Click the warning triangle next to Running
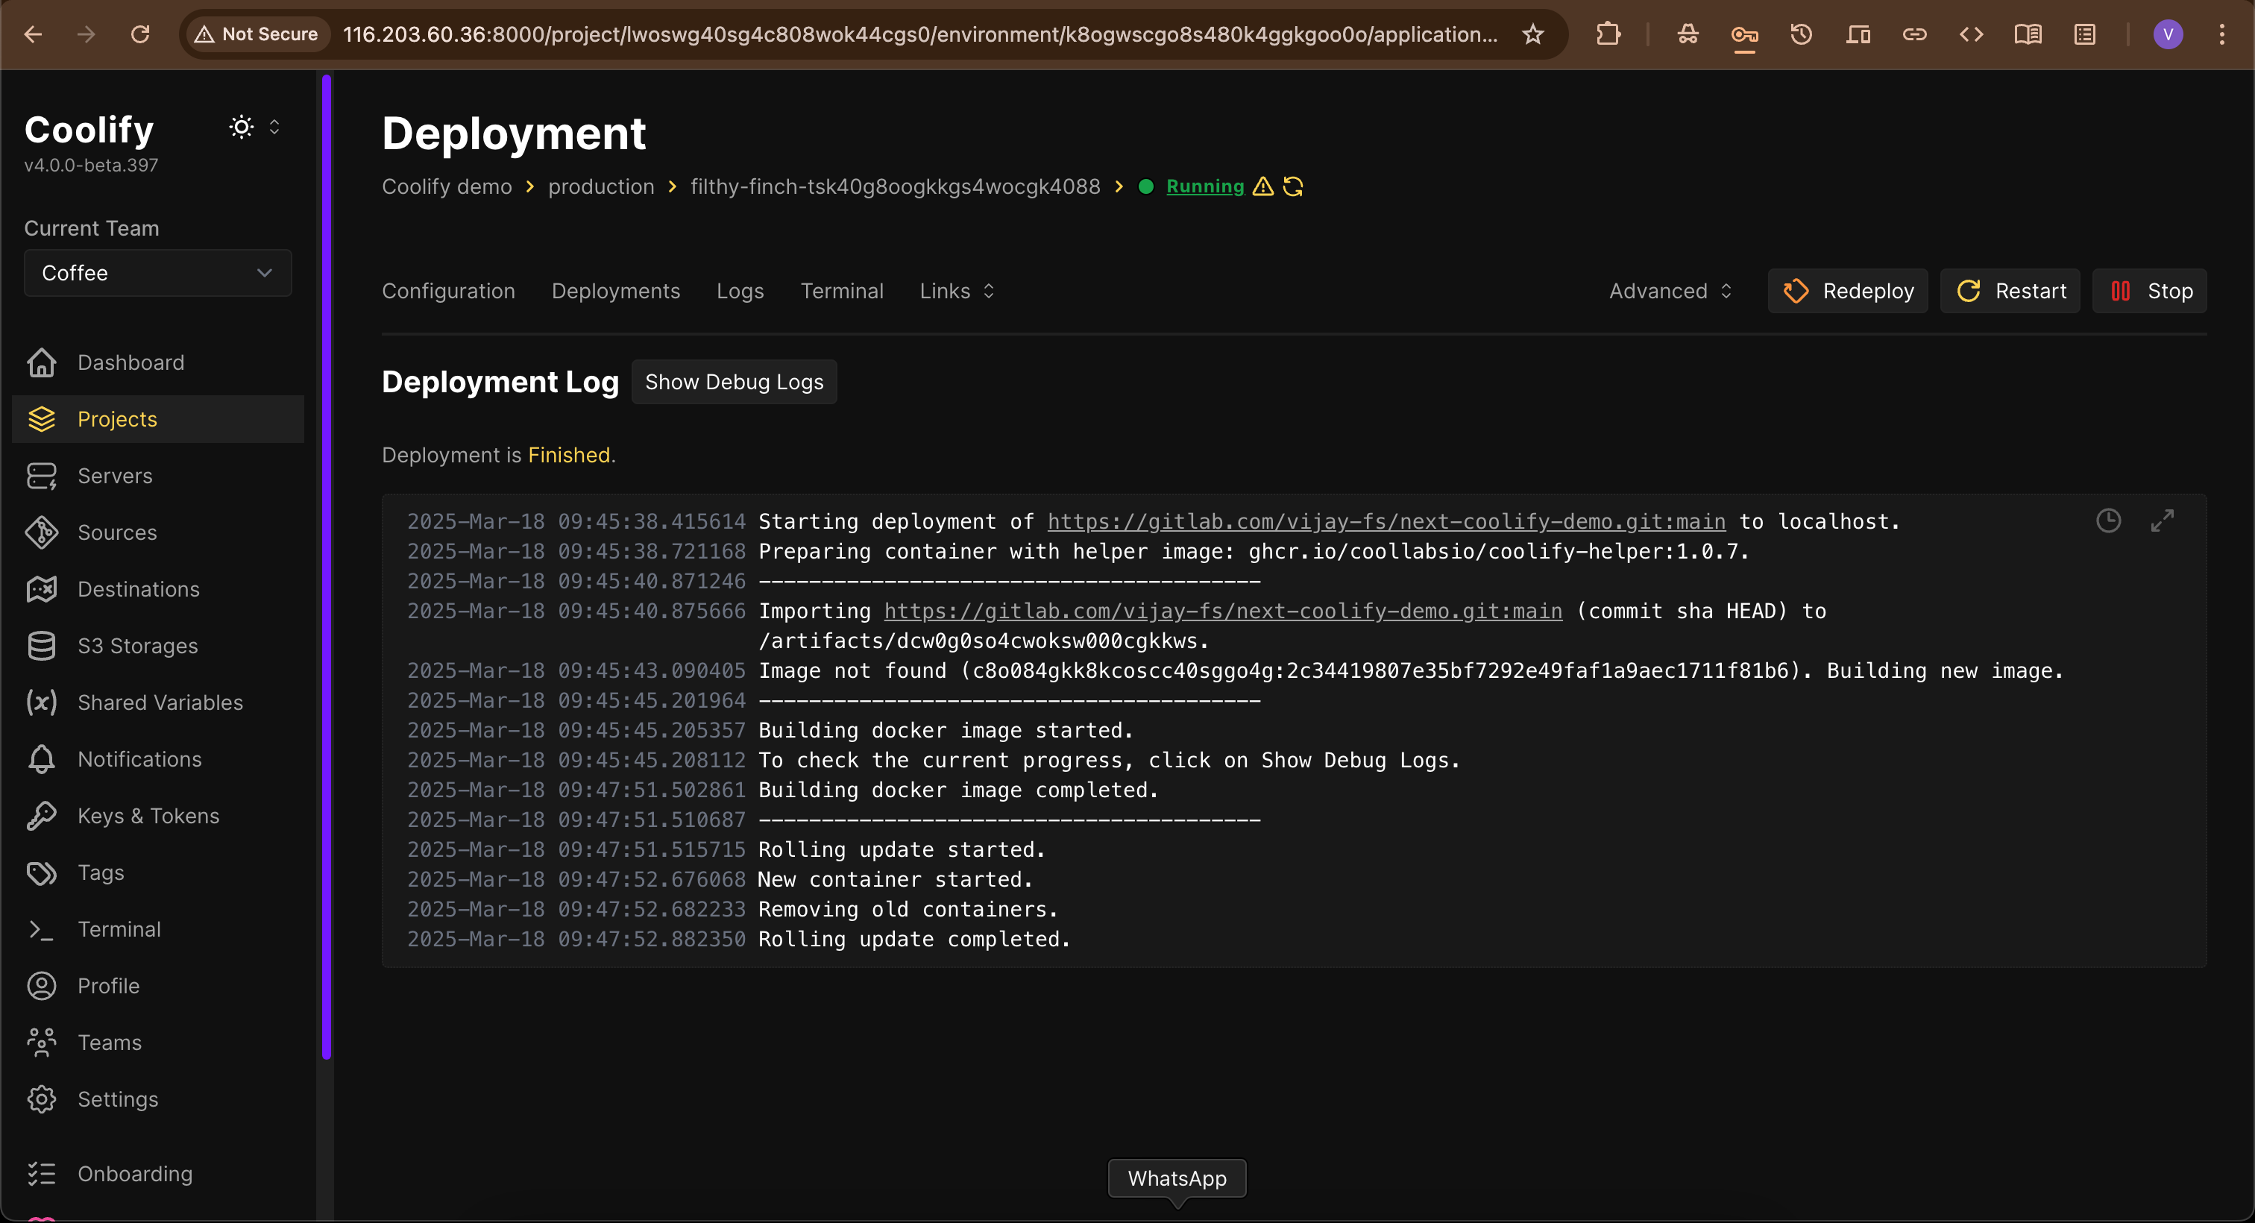The width and height of the screenshot is (2255, 1223). 1263,186
